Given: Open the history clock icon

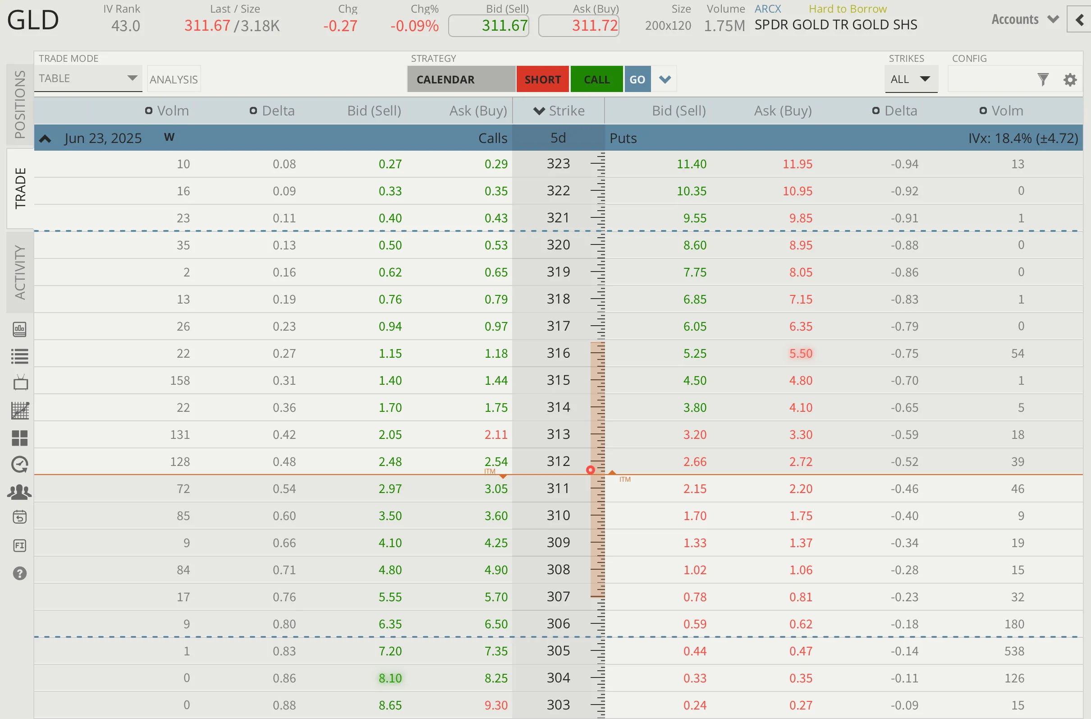Looking at the screenshot, I should click(20, 464).
